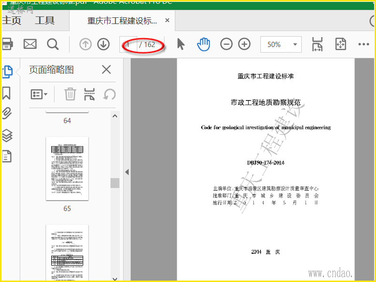The image size is (376, 282).
Task: Click the code number DBJ50-174-2014
Action: (x=266, y=163)
